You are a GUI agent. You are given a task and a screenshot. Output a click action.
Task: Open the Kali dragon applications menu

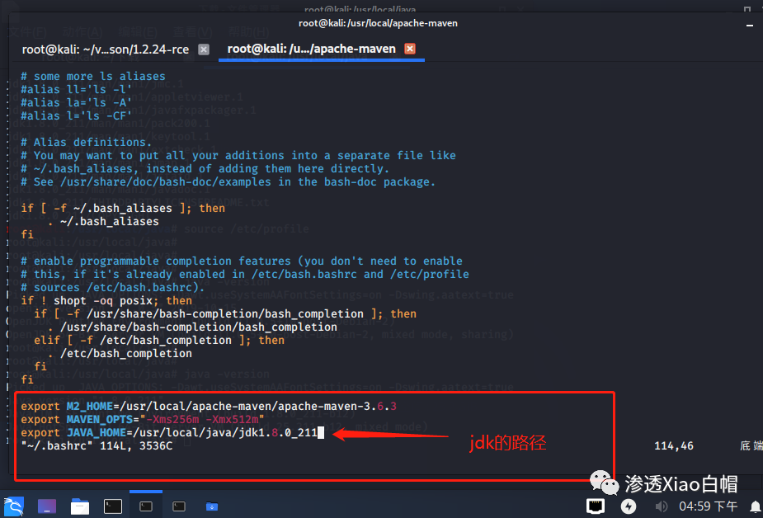[14, 506]
